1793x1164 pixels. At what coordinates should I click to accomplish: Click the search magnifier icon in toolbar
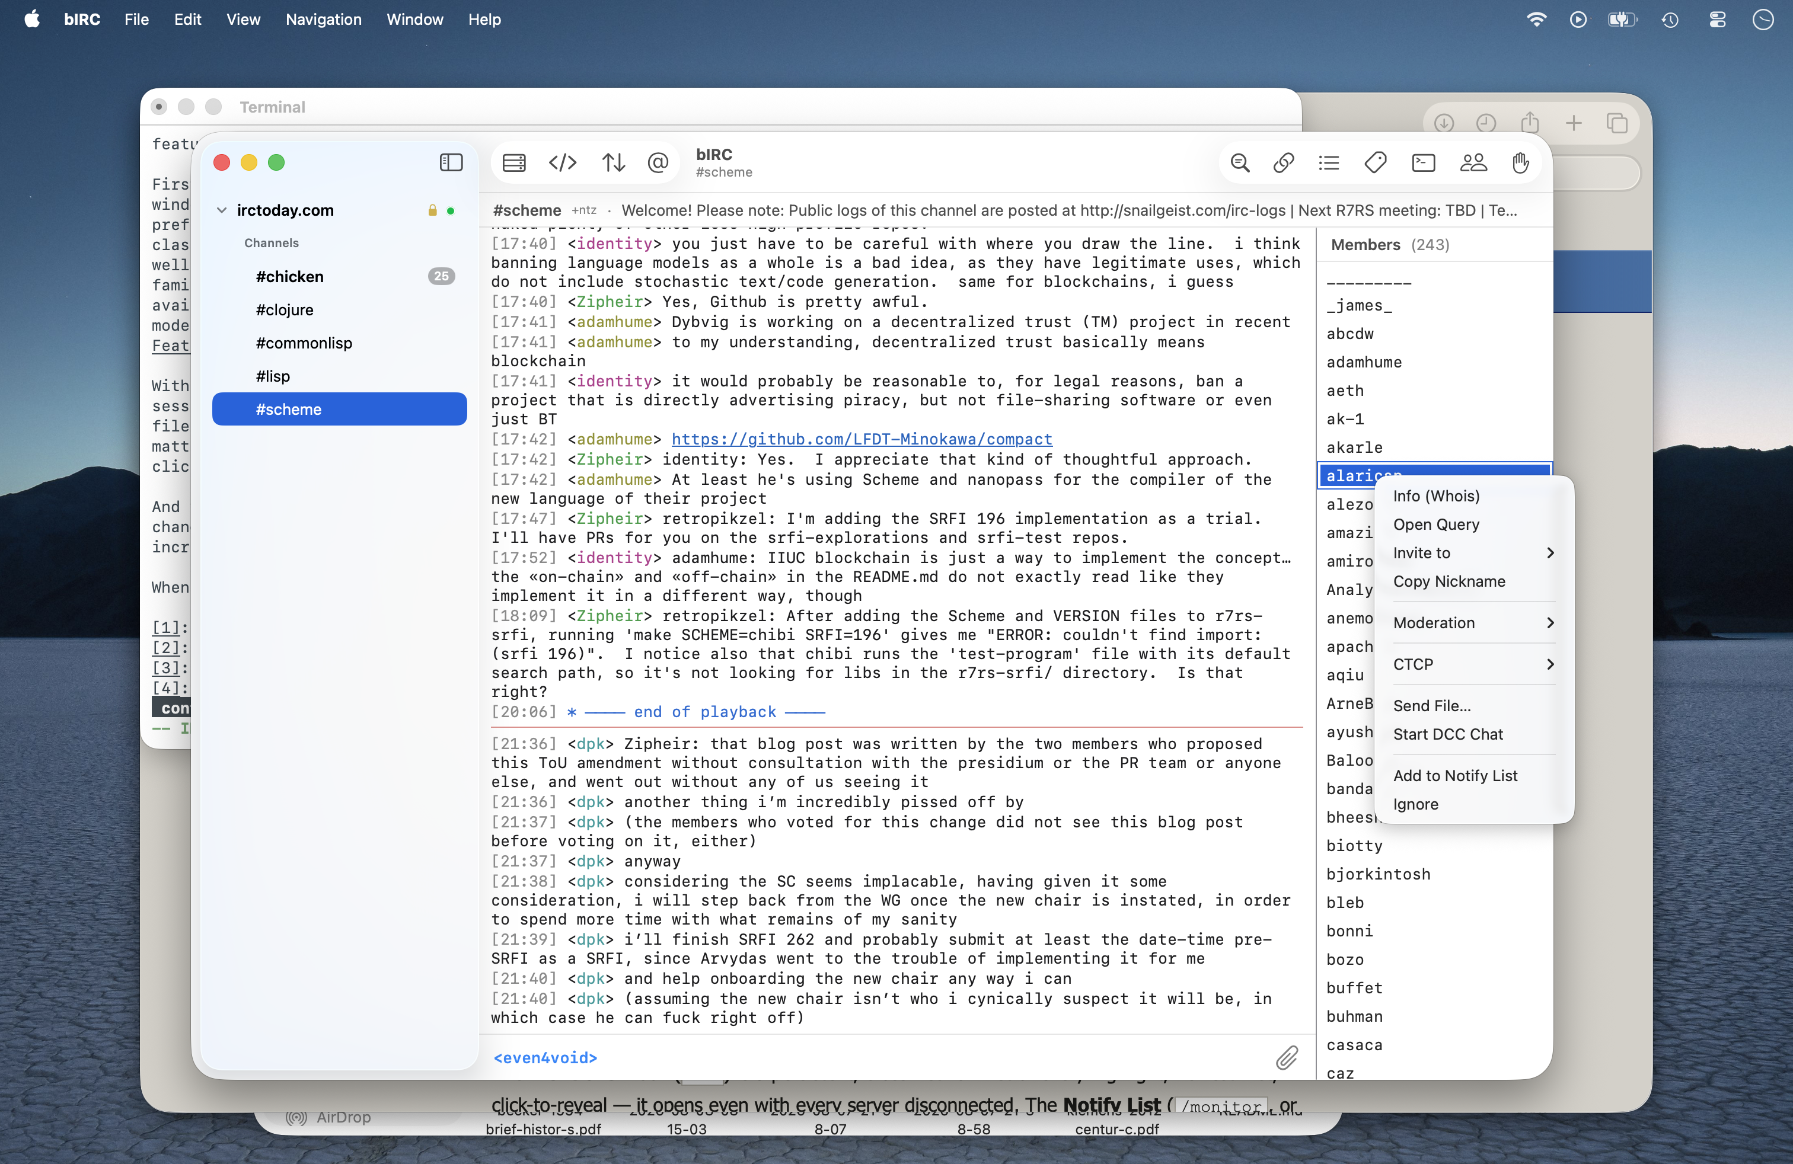coord(1240,162)
